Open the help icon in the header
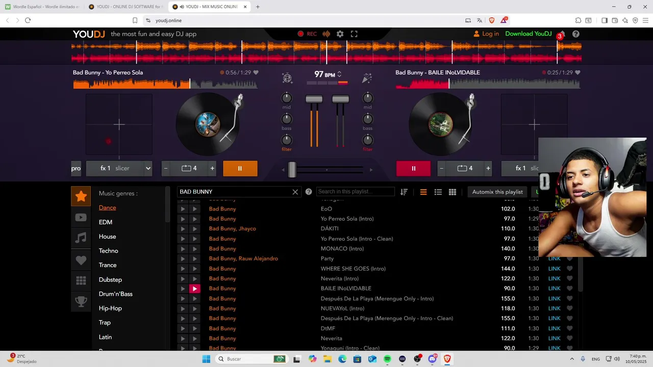Viewport: 653px width, 367px height. 576,34
